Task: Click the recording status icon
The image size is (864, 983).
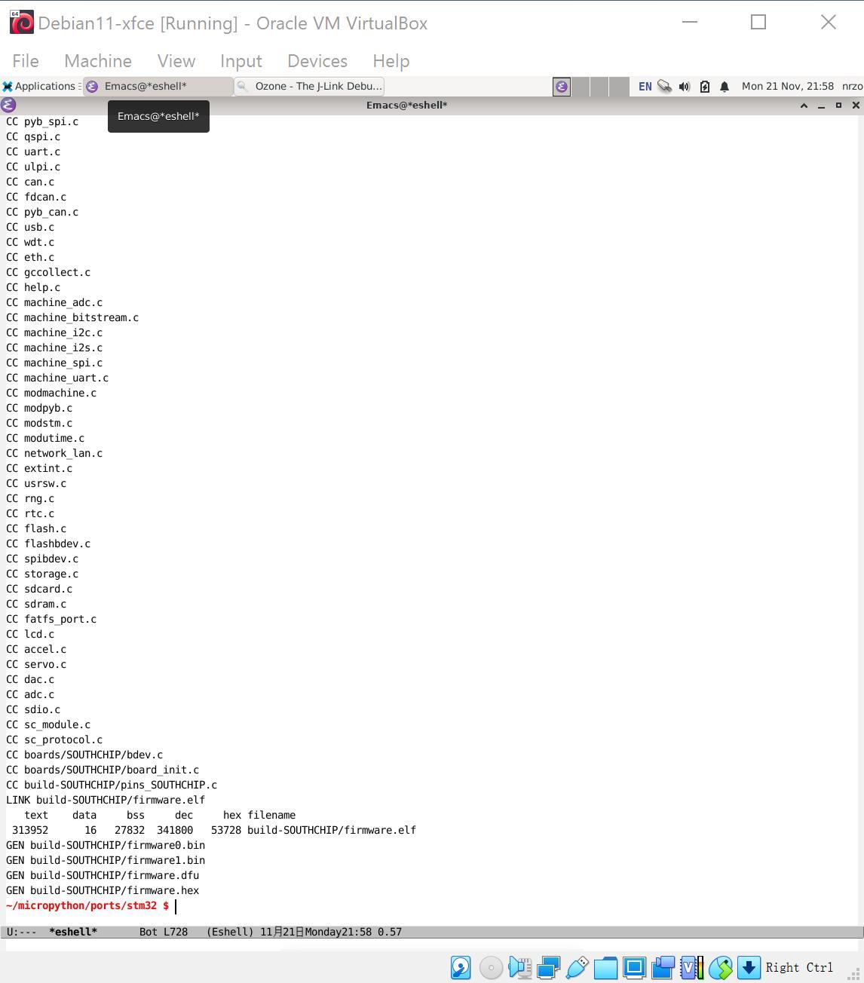Action: (x=663, y=967)
